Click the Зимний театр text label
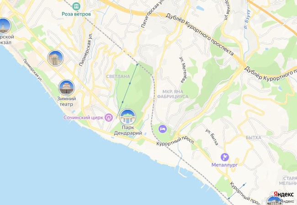297x205 pixels. pyautogui.click(x=67, y=102)
